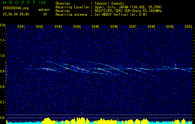Click the 1.0 kHz axis label
The image size is (195, 124).
(2, 56)
